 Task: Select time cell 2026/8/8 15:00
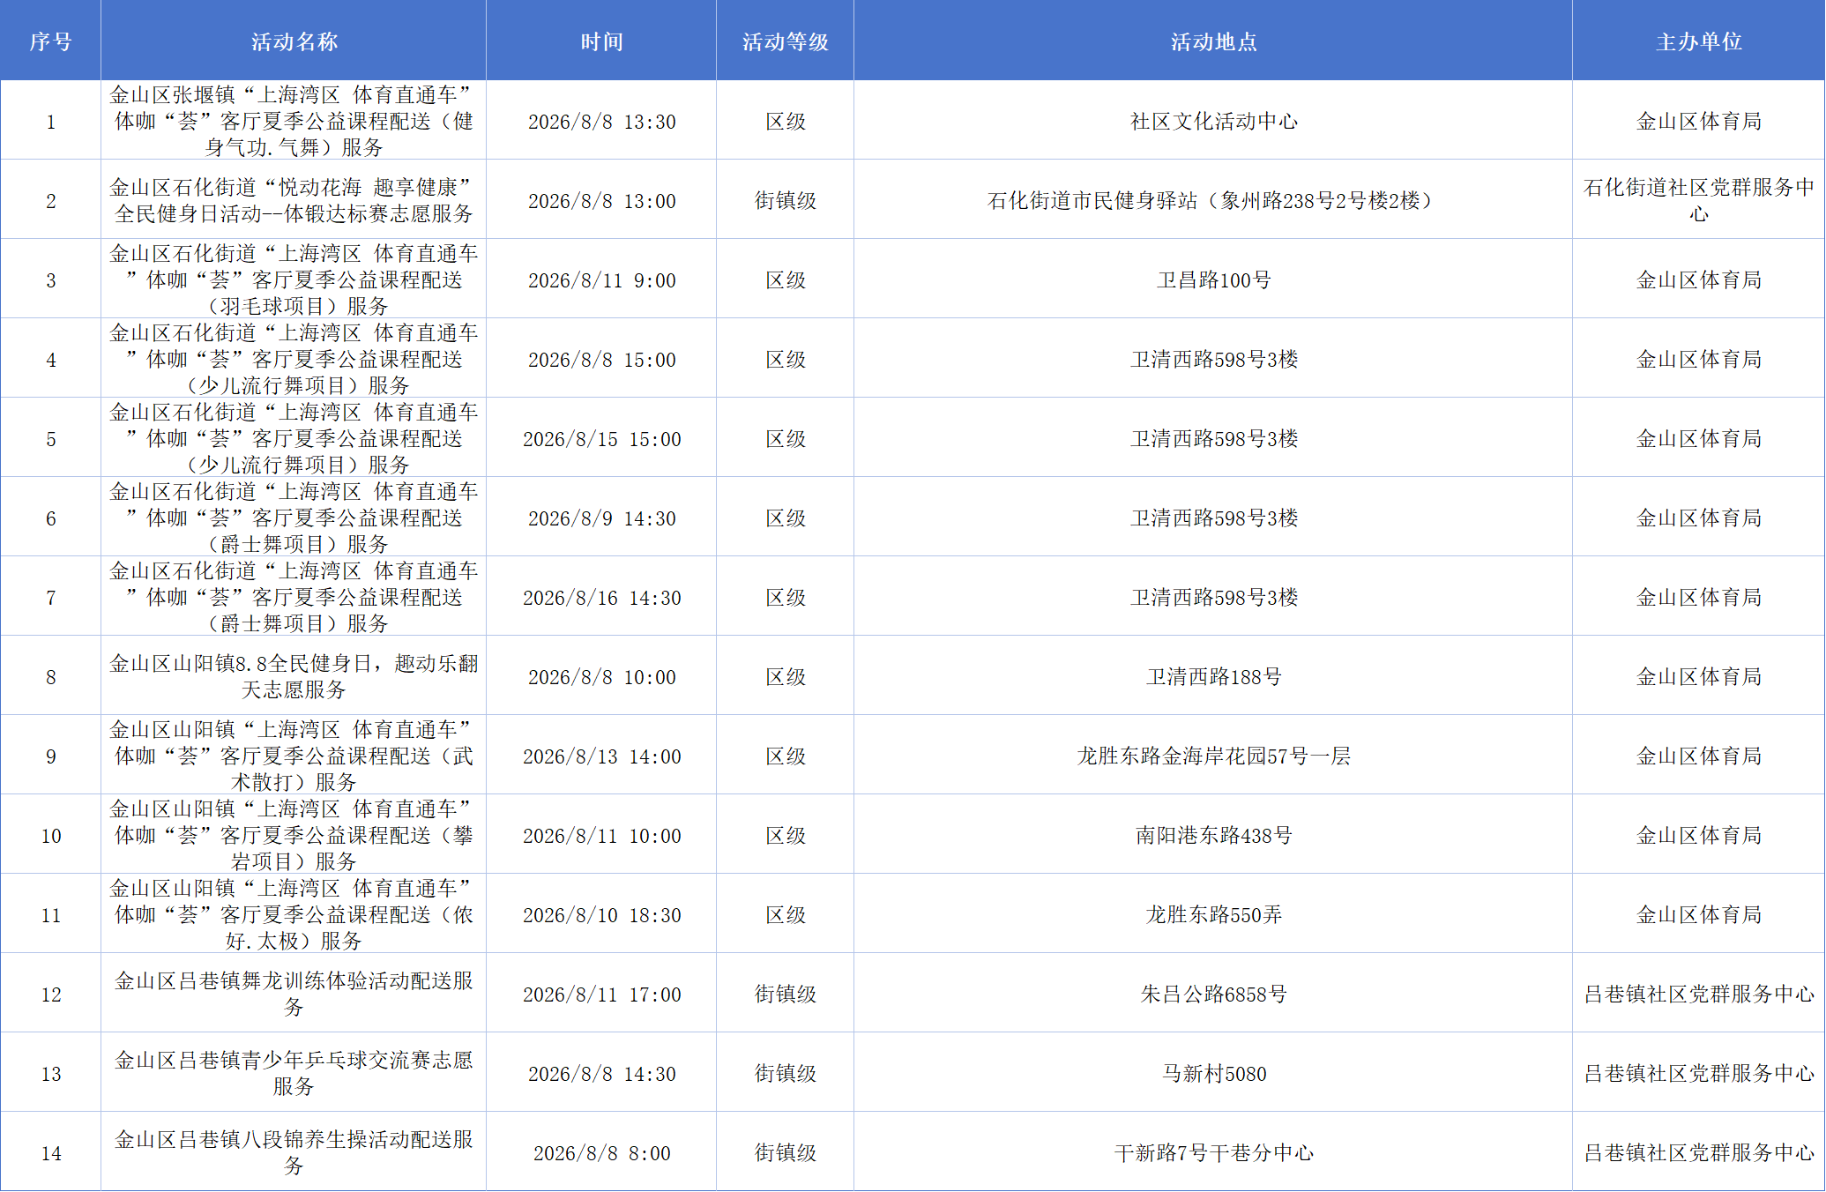pyautogui.click(x=601, y=359)
